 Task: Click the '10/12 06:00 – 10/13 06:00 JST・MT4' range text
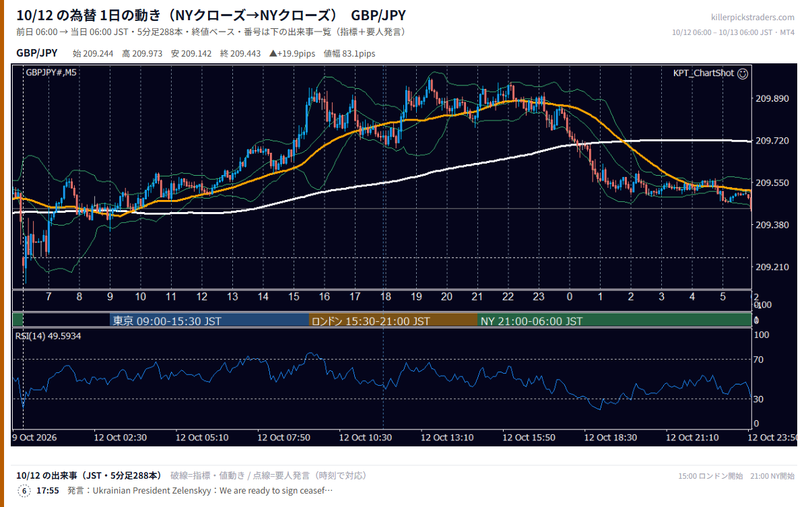pyautogui.click(x=733, y=32)
